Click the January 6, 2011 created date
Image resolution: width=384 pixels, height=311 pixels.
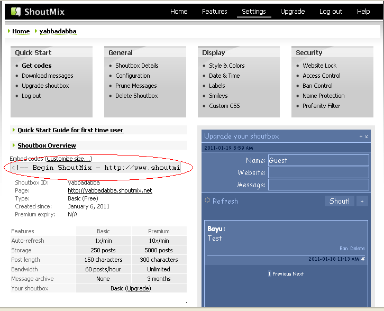tap(89, 206)
